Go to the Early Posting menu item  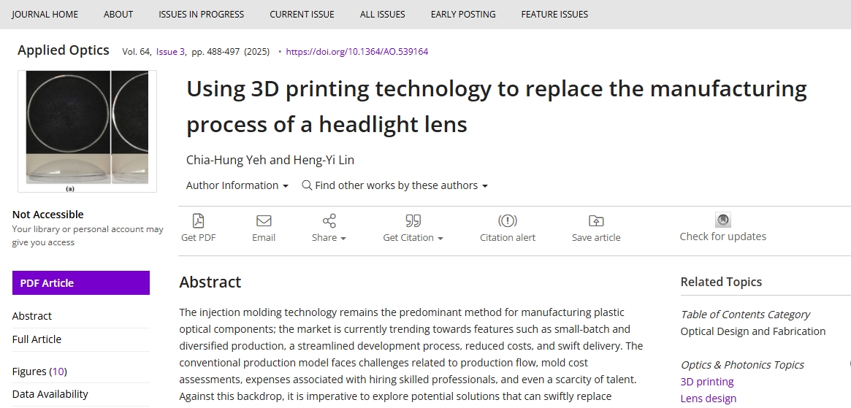point(463,14)
